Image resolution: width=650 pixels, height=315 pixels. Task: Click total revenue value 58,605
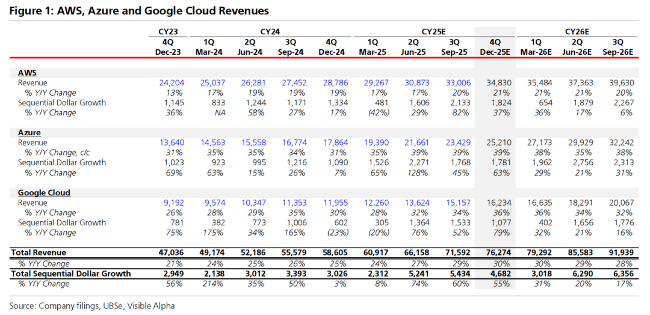335,252
